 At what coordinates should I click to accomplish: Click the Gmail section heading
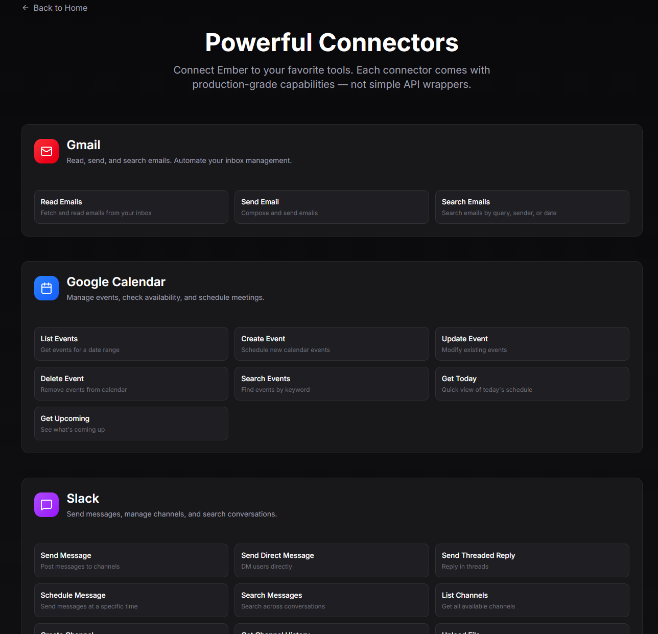(x=83, y=145)
